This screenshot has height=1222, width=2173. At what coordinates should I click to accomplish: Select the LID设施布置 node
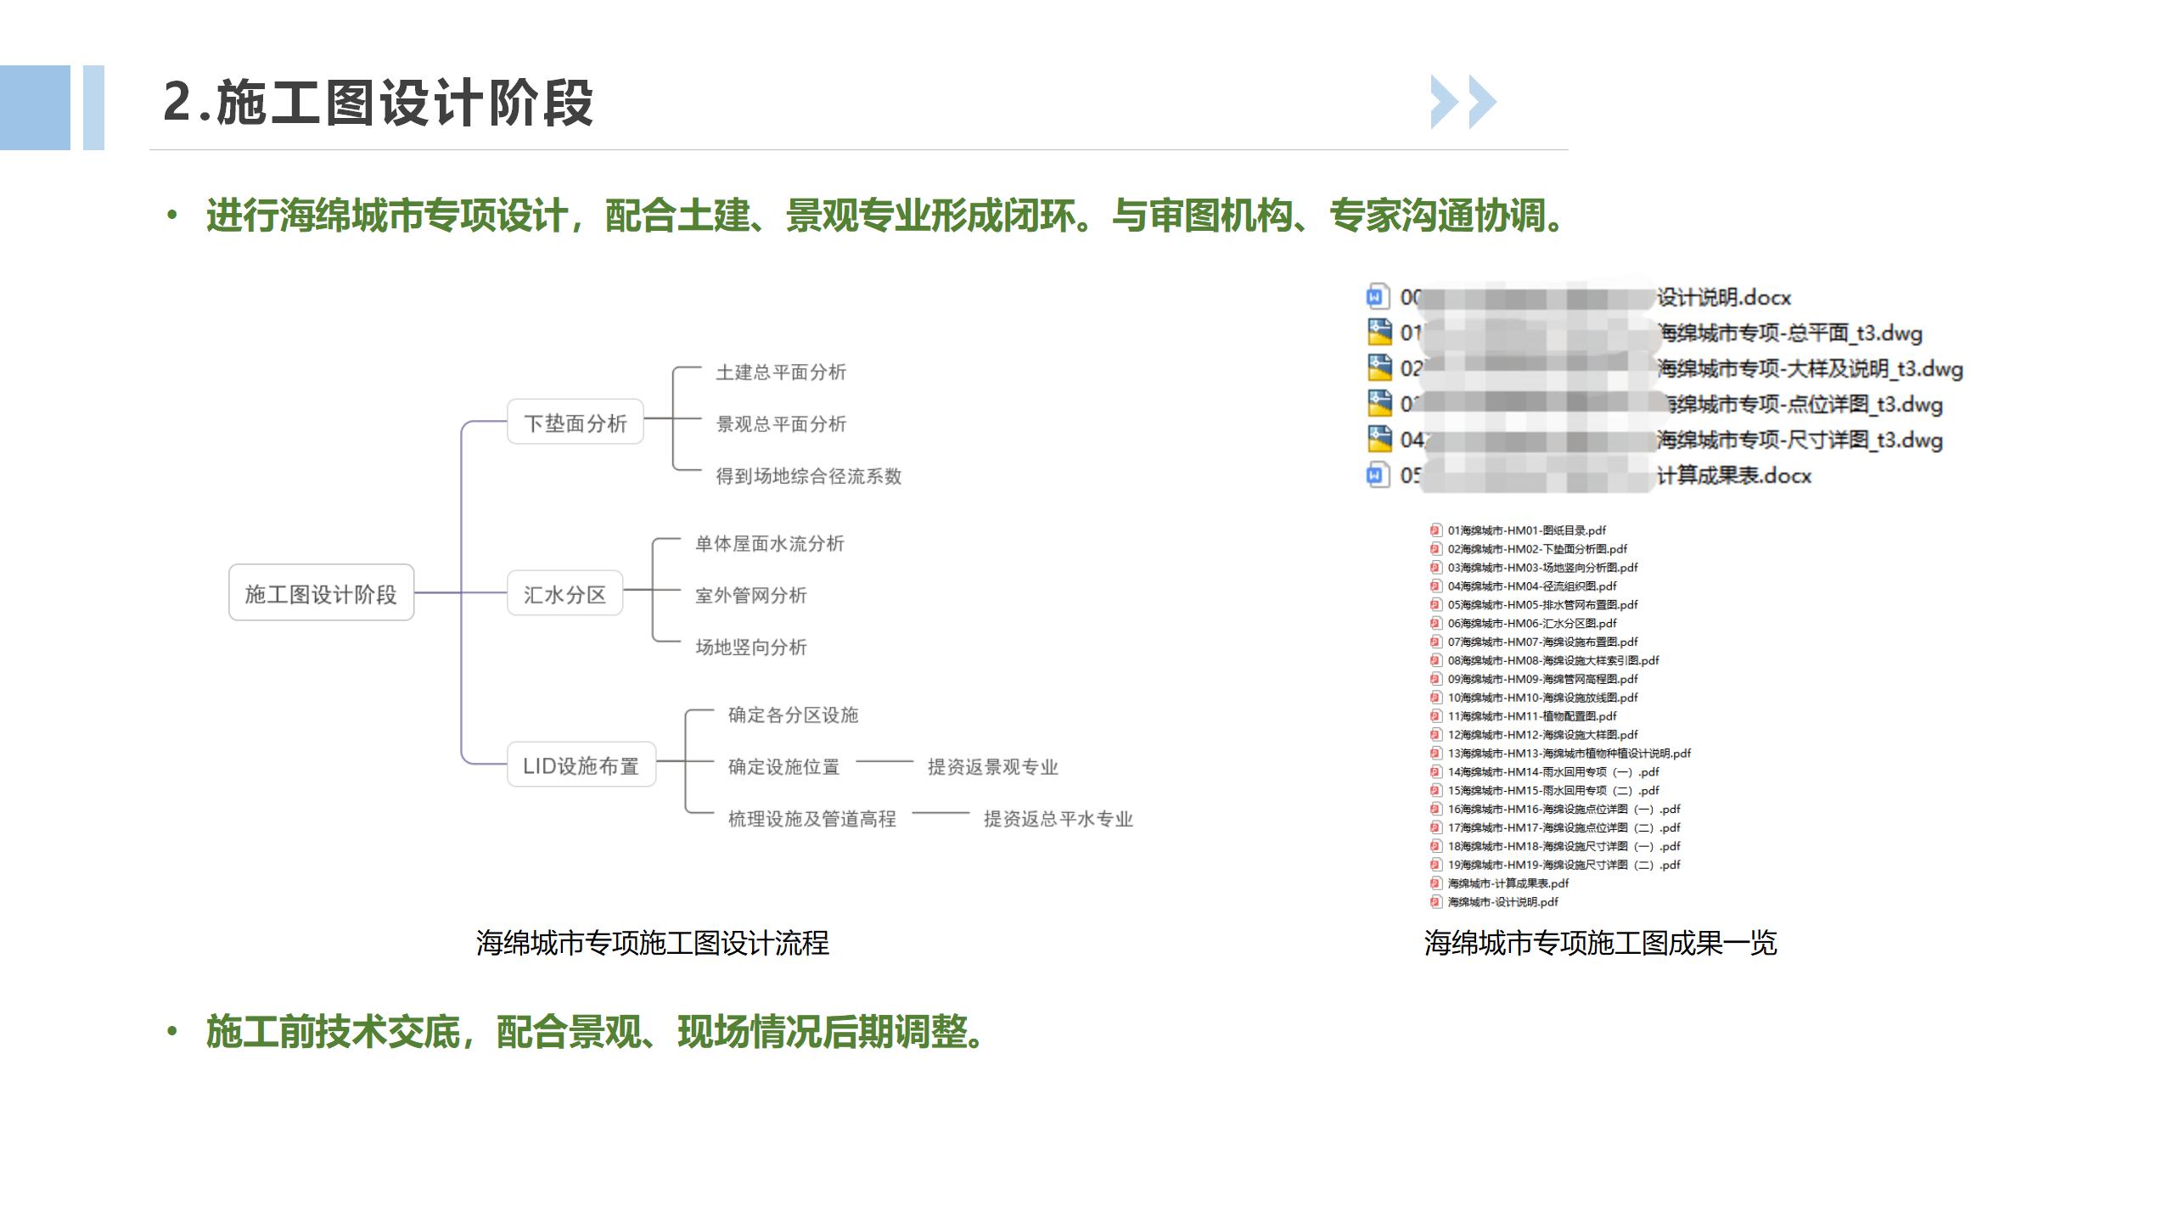pos(581,765)
